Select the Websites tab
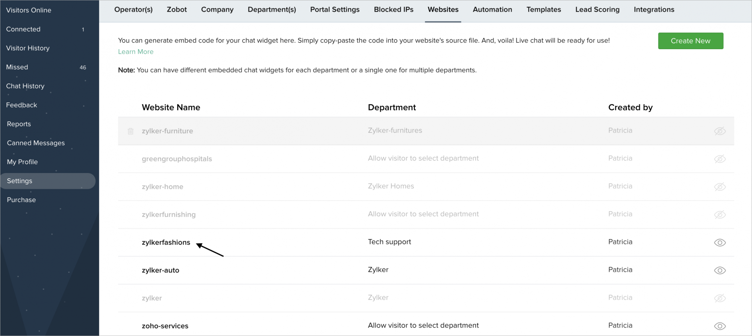752x336 pixels. click(x=443, y=10)
